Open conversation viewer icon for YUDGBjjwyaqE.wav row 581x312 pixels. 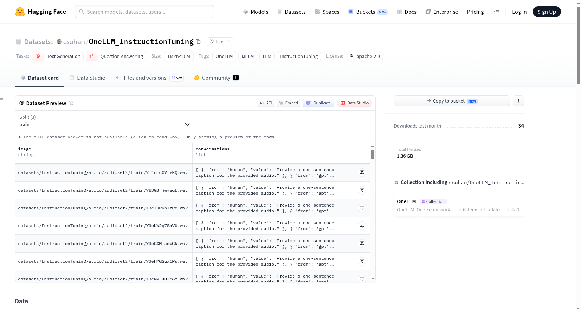point(362,190)
